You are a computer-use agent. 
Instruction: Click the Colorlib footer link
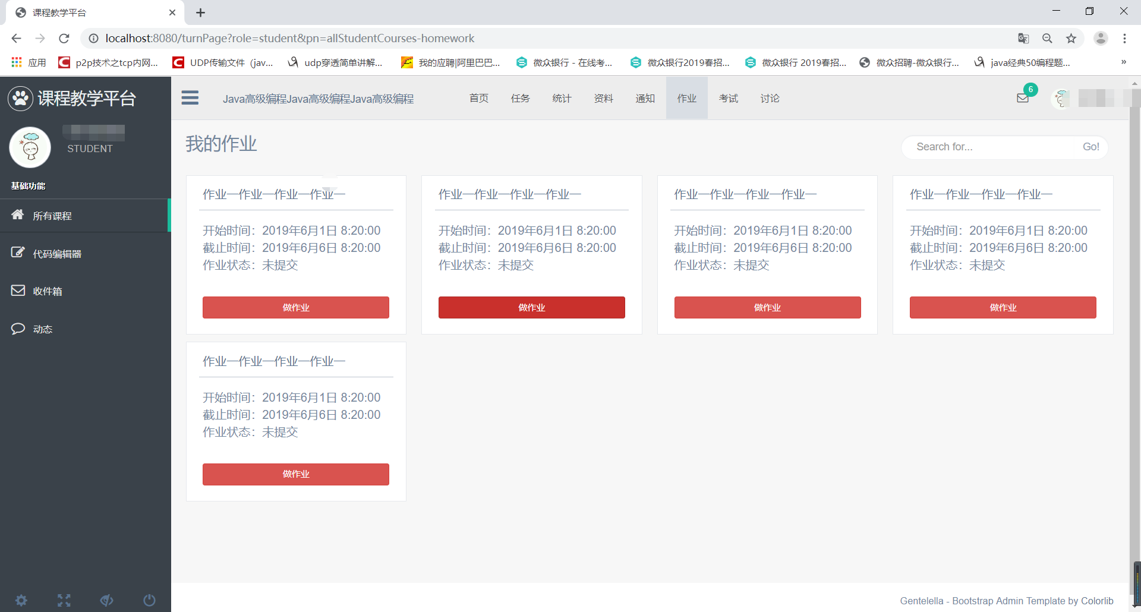pyautogui.click(x=1097, y=601)
